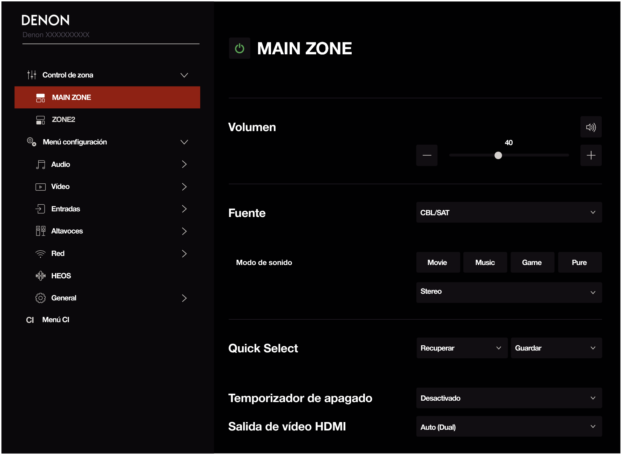Open the General settings menu
This screenshot has width=622, height=455.
[107, 298]
